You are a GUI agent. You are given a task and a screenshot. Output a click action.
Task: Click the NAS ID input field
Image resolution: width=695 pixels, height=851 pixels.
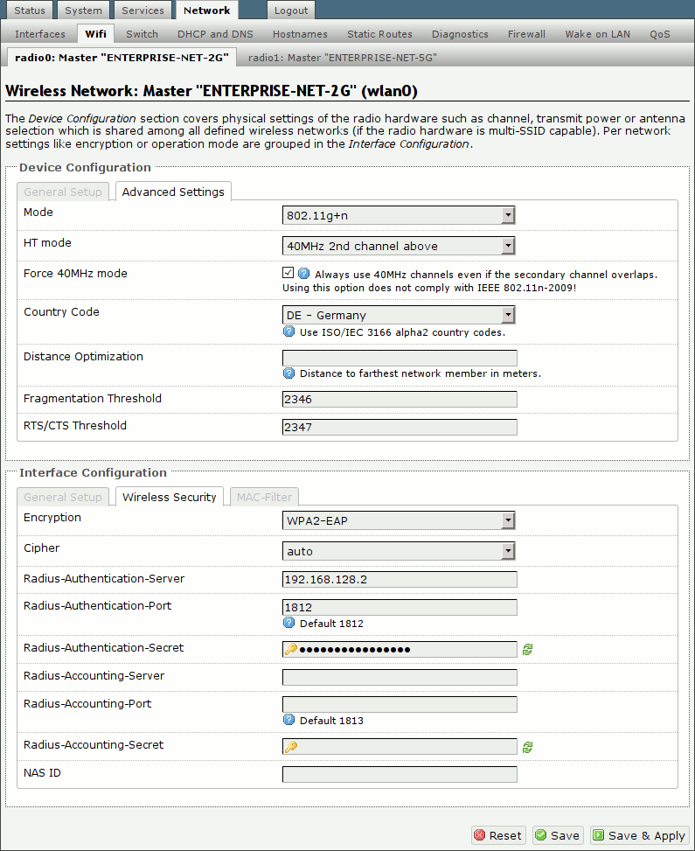pyautogui.click(x=400, y=774)
